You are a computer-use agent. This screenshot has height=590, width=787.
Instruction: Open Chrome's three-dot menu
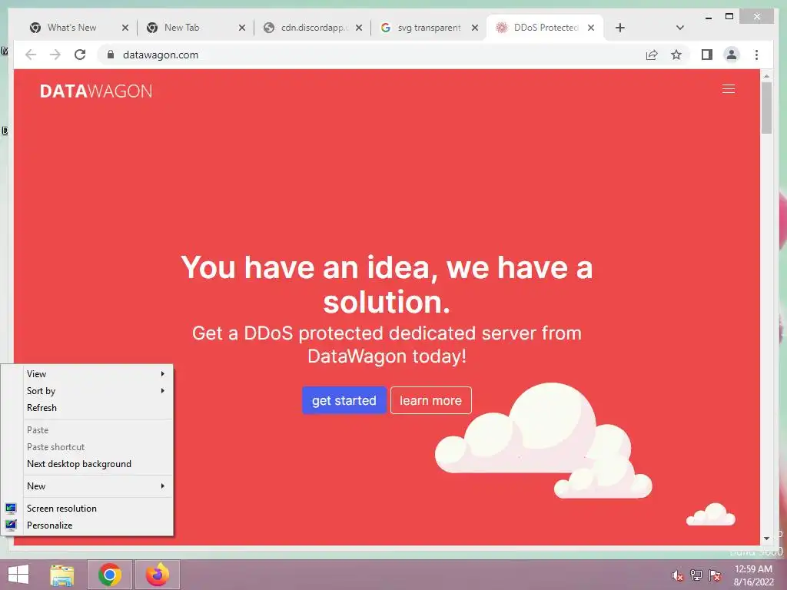point(756,55)
